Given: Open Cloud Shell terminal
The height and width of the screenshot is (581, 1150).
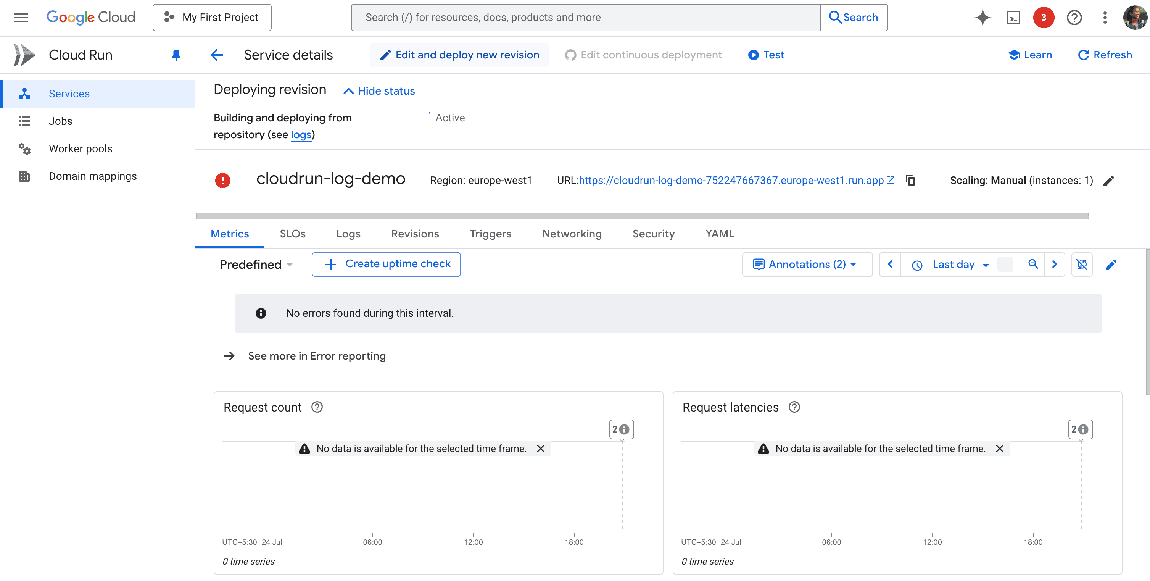Looking at the screenshot, I should (x=1013, y=18).
